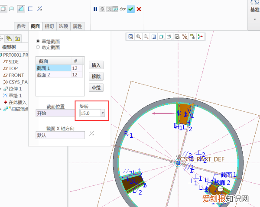Screen dimensions: 260x207
Task: Click the glasses verify preview icon
Action: point(123,9)
